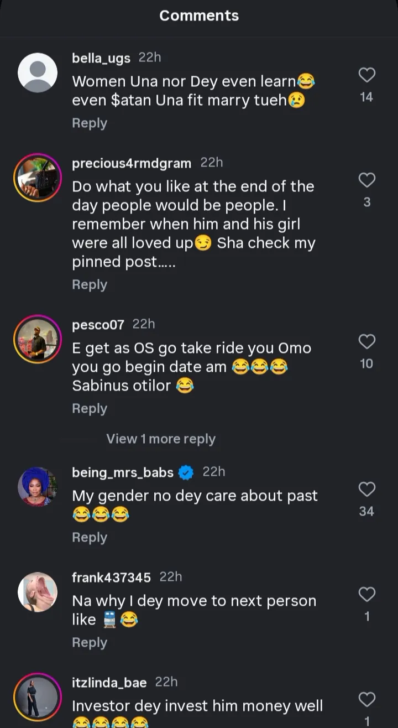Reply to pesco07's comment
The image size is (398, 728).
[90, 409]
